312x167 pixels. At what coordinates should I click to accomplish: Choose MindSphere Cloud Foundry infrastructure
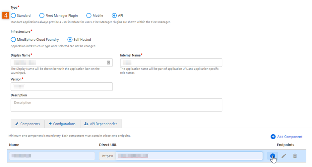(13, 39)
